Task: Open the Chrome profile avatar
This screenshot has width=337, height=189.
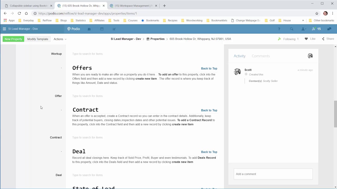Action: tap(325, 13)
